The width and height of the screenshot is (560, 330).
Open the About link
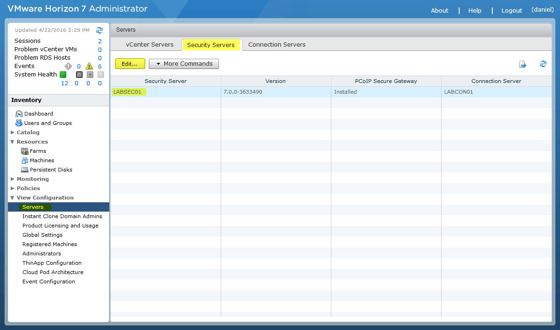pos(440,10)
